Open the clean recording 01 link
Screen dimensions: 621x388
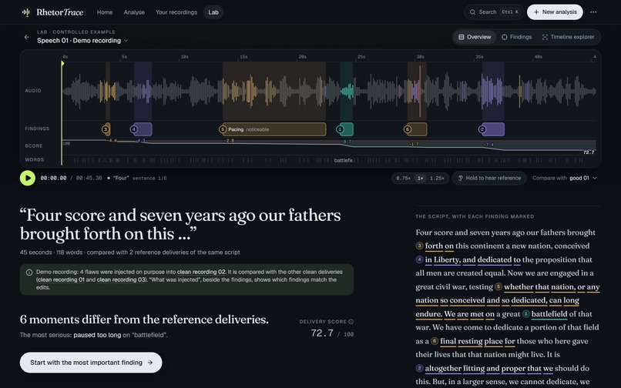(x=61, y=279)
